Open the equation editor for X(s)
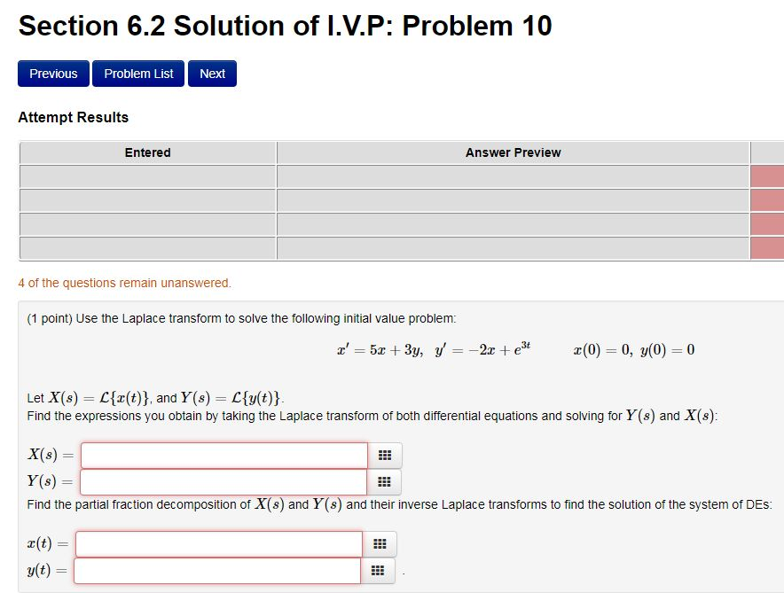 [384, 455]
